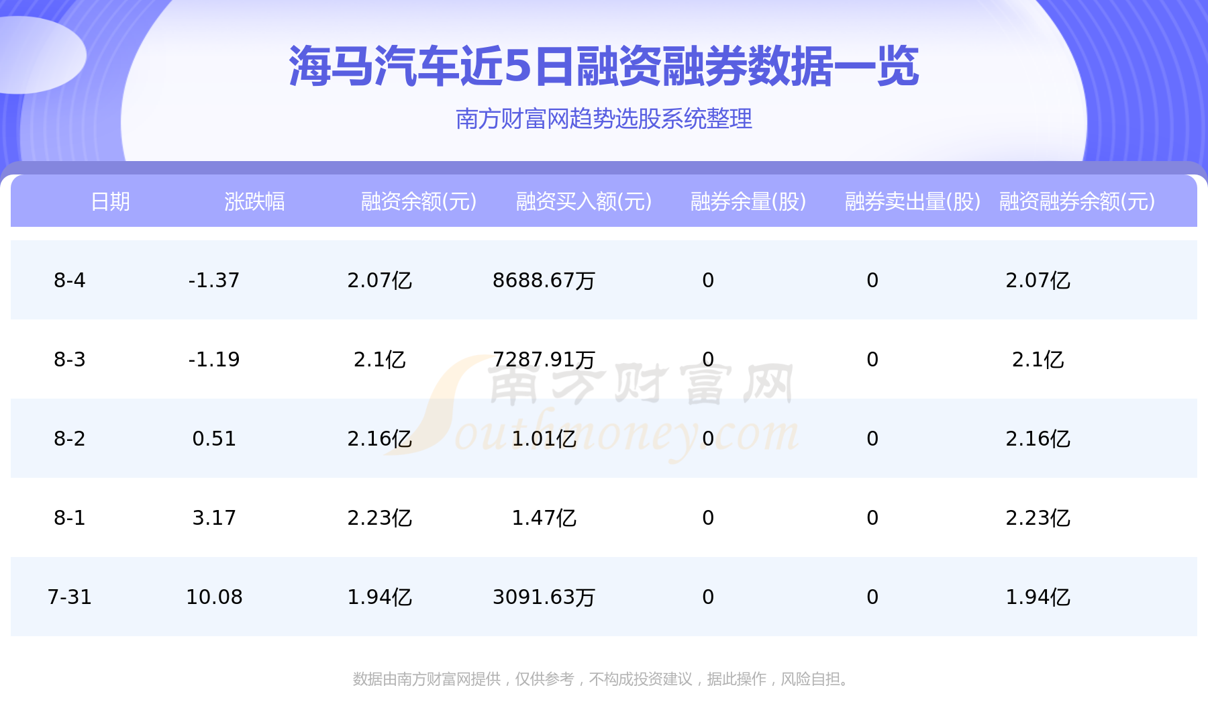Click the subtitle 南方财富网趋势选股系统整理
Viewport: 1208px width, 708px height.
[x=604, y=119]
